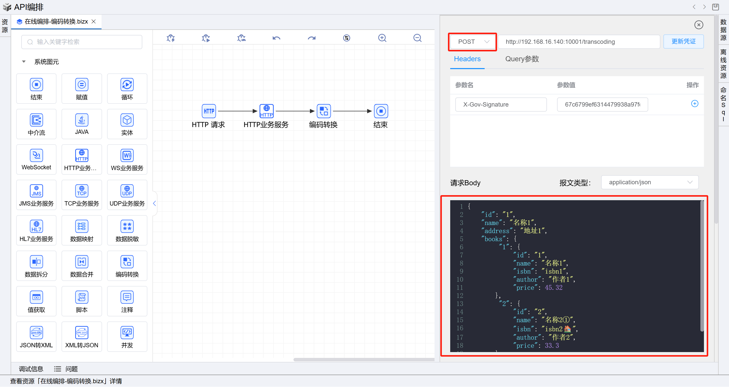Collapse the left element palette panel
The width and height of the screenshot is (729, 387).
[x=154, y=203]
